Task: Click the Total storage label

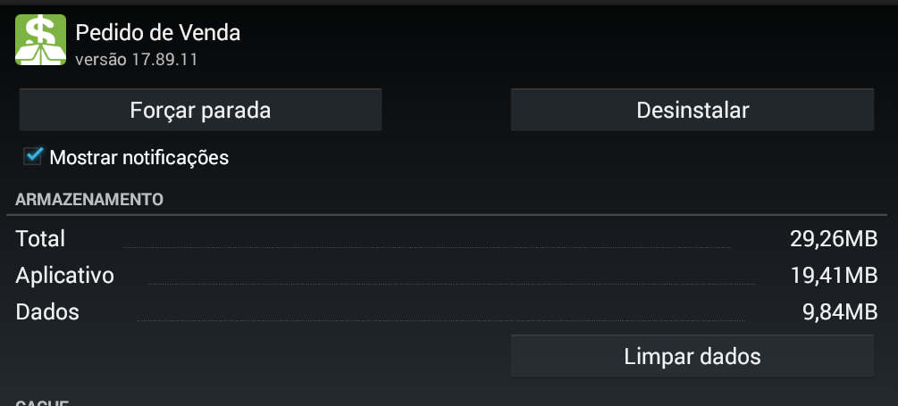Action: [x=40, y=238]
